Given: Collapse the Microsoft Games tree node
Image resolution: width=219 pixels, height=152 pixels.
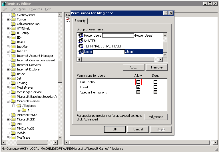Looking at the screenshot, I should [x=8, y=101].
